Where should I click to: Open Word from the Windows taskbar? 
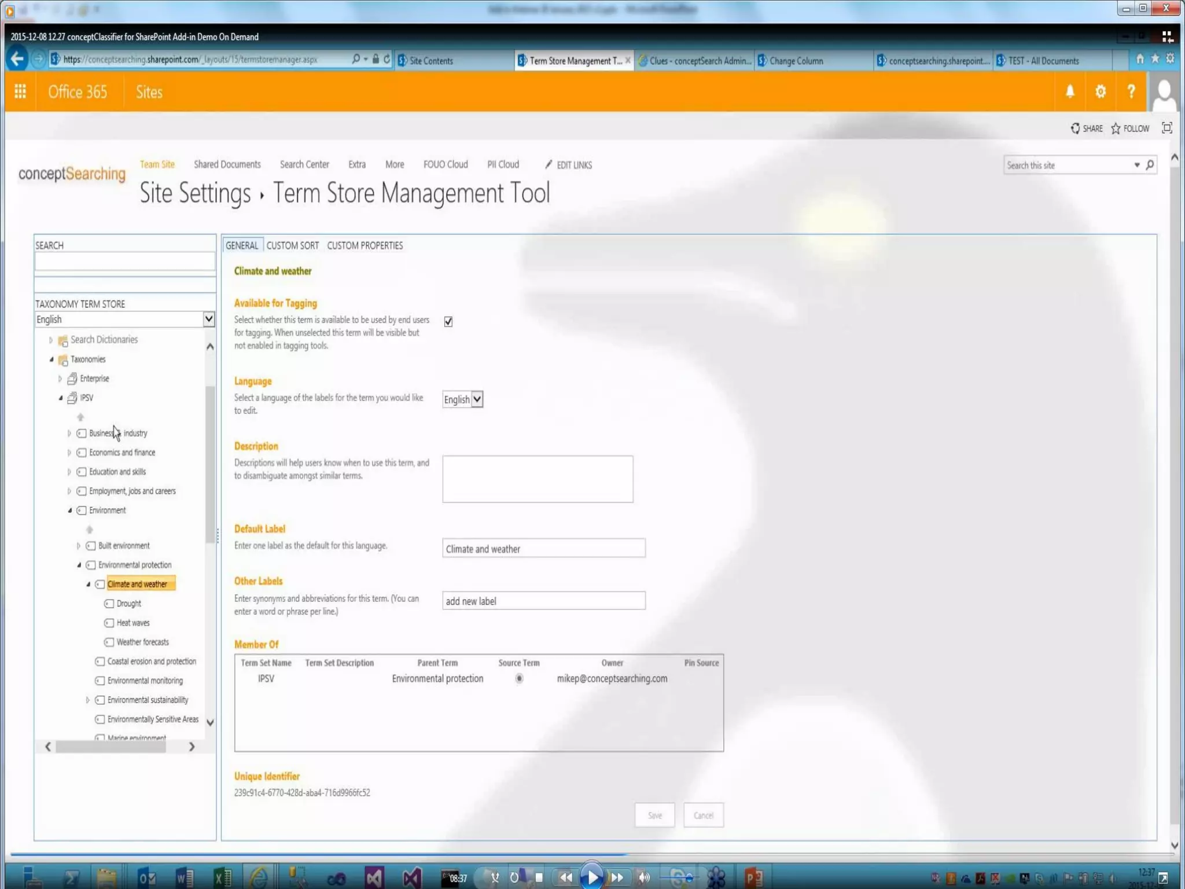pos(184,878)
